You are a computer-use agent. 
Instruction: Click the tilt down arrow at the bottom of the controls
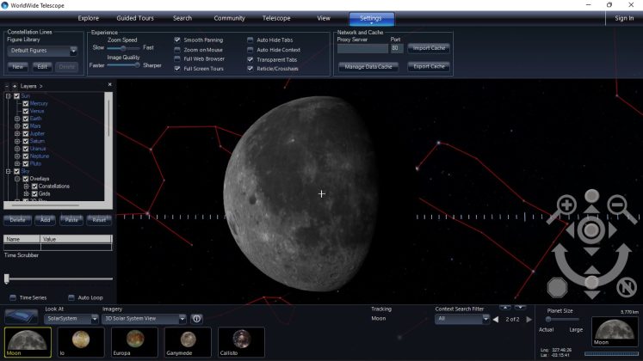pos(591,295)
